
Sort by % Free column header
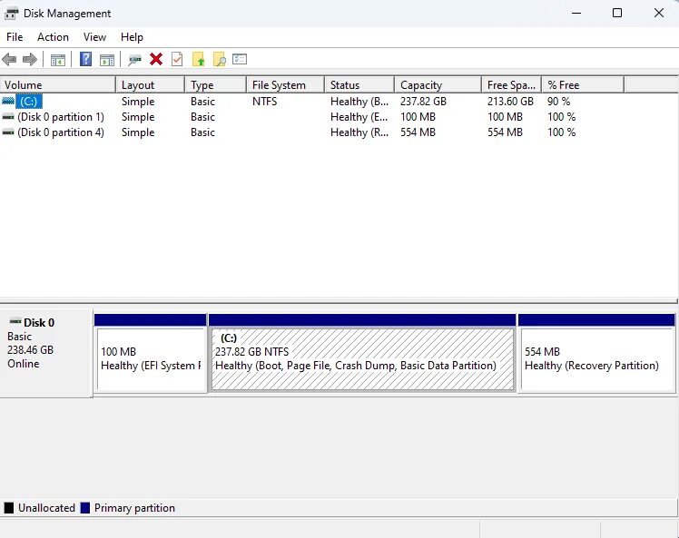(x=583, y=85)
